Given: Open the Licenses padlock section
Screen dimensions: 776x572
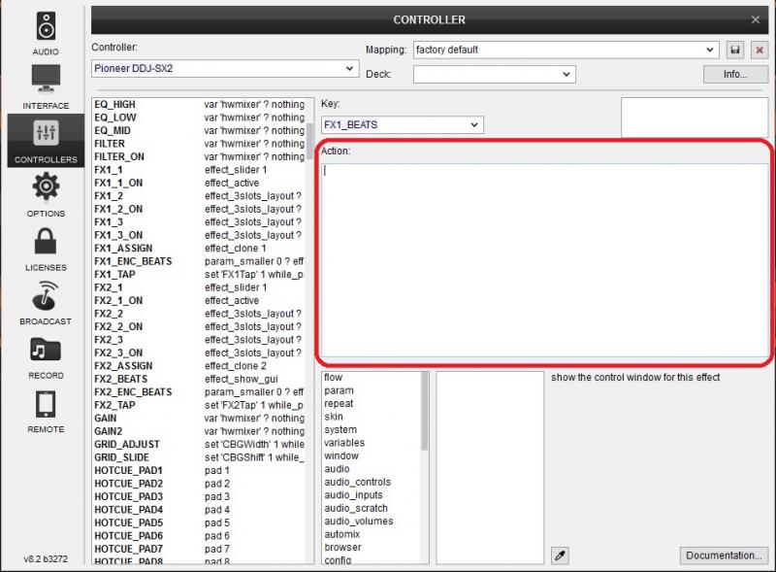Looking at the screenshot, I should 46,249.
